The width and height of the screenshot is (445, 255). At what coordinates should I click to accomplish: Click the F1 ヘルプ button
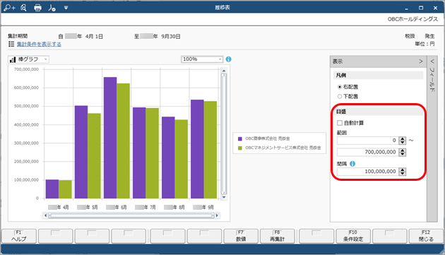click(19, 236)
